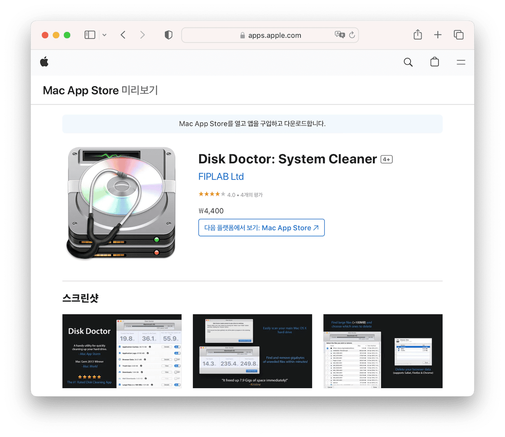The width and height of the screenshot is (505, 437).
Task: Click the apps.apple.com address bar
Action: tap(270, 35)
